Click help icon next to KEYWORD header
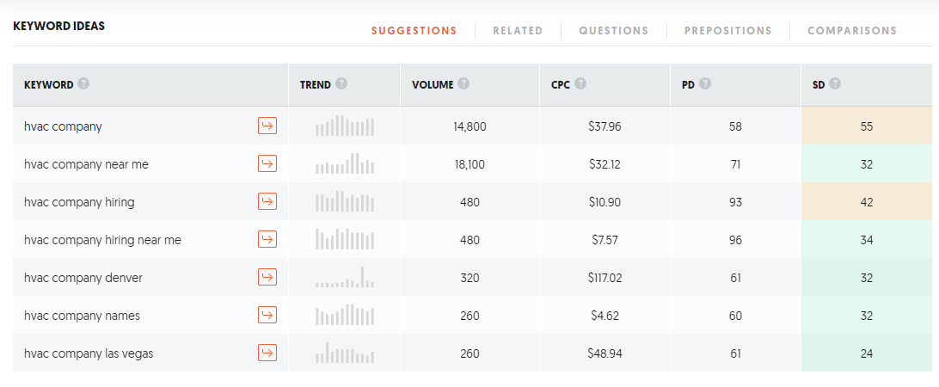This screenshot has width=939, height=387. coord(83,84)
